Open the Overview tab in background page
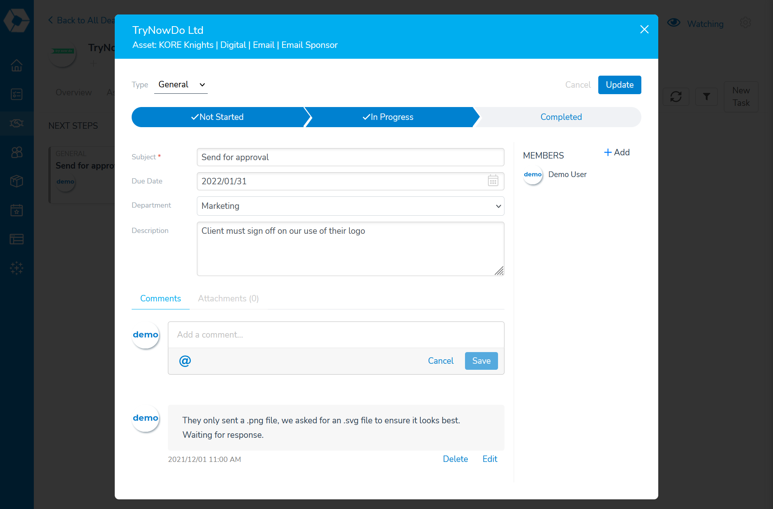The height and width of the screenshot is (509, 773). pyautogui.click(x=74, y=93)
